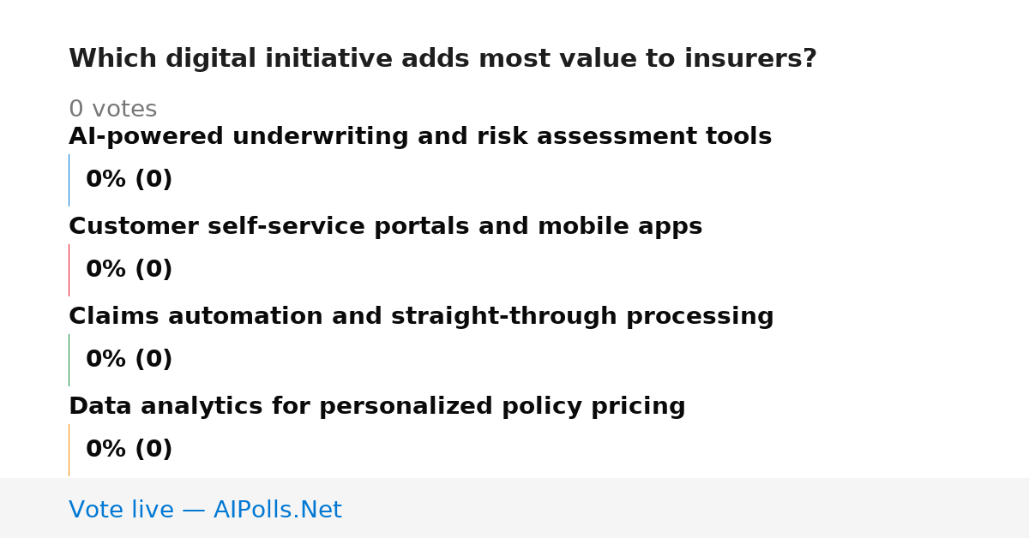
Task: Click the (0) vote count for self-service portals
Action: click(154, 270)
